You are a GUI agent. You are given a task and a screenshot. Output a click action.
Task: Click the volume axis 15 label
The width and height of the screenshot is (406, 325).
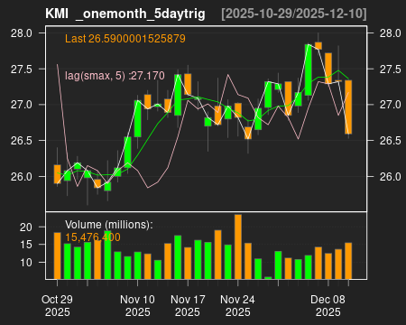(26, 245)
